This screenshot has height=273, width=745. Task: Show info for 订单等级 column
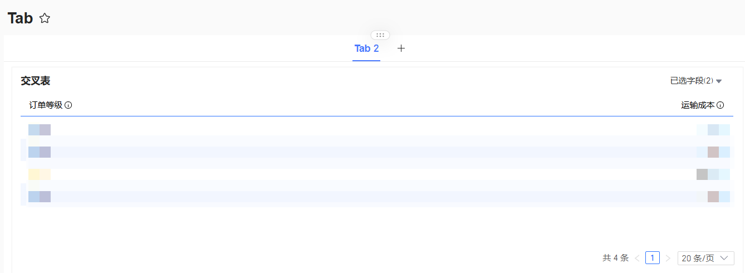(x=68, y=105)
